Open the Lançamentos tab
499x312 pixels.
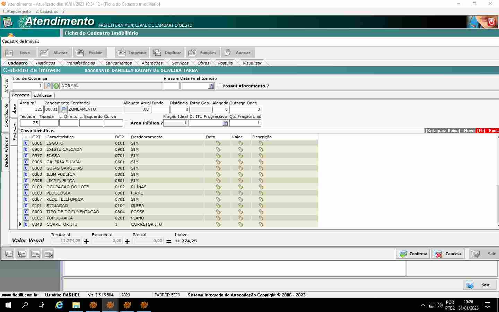119,63
